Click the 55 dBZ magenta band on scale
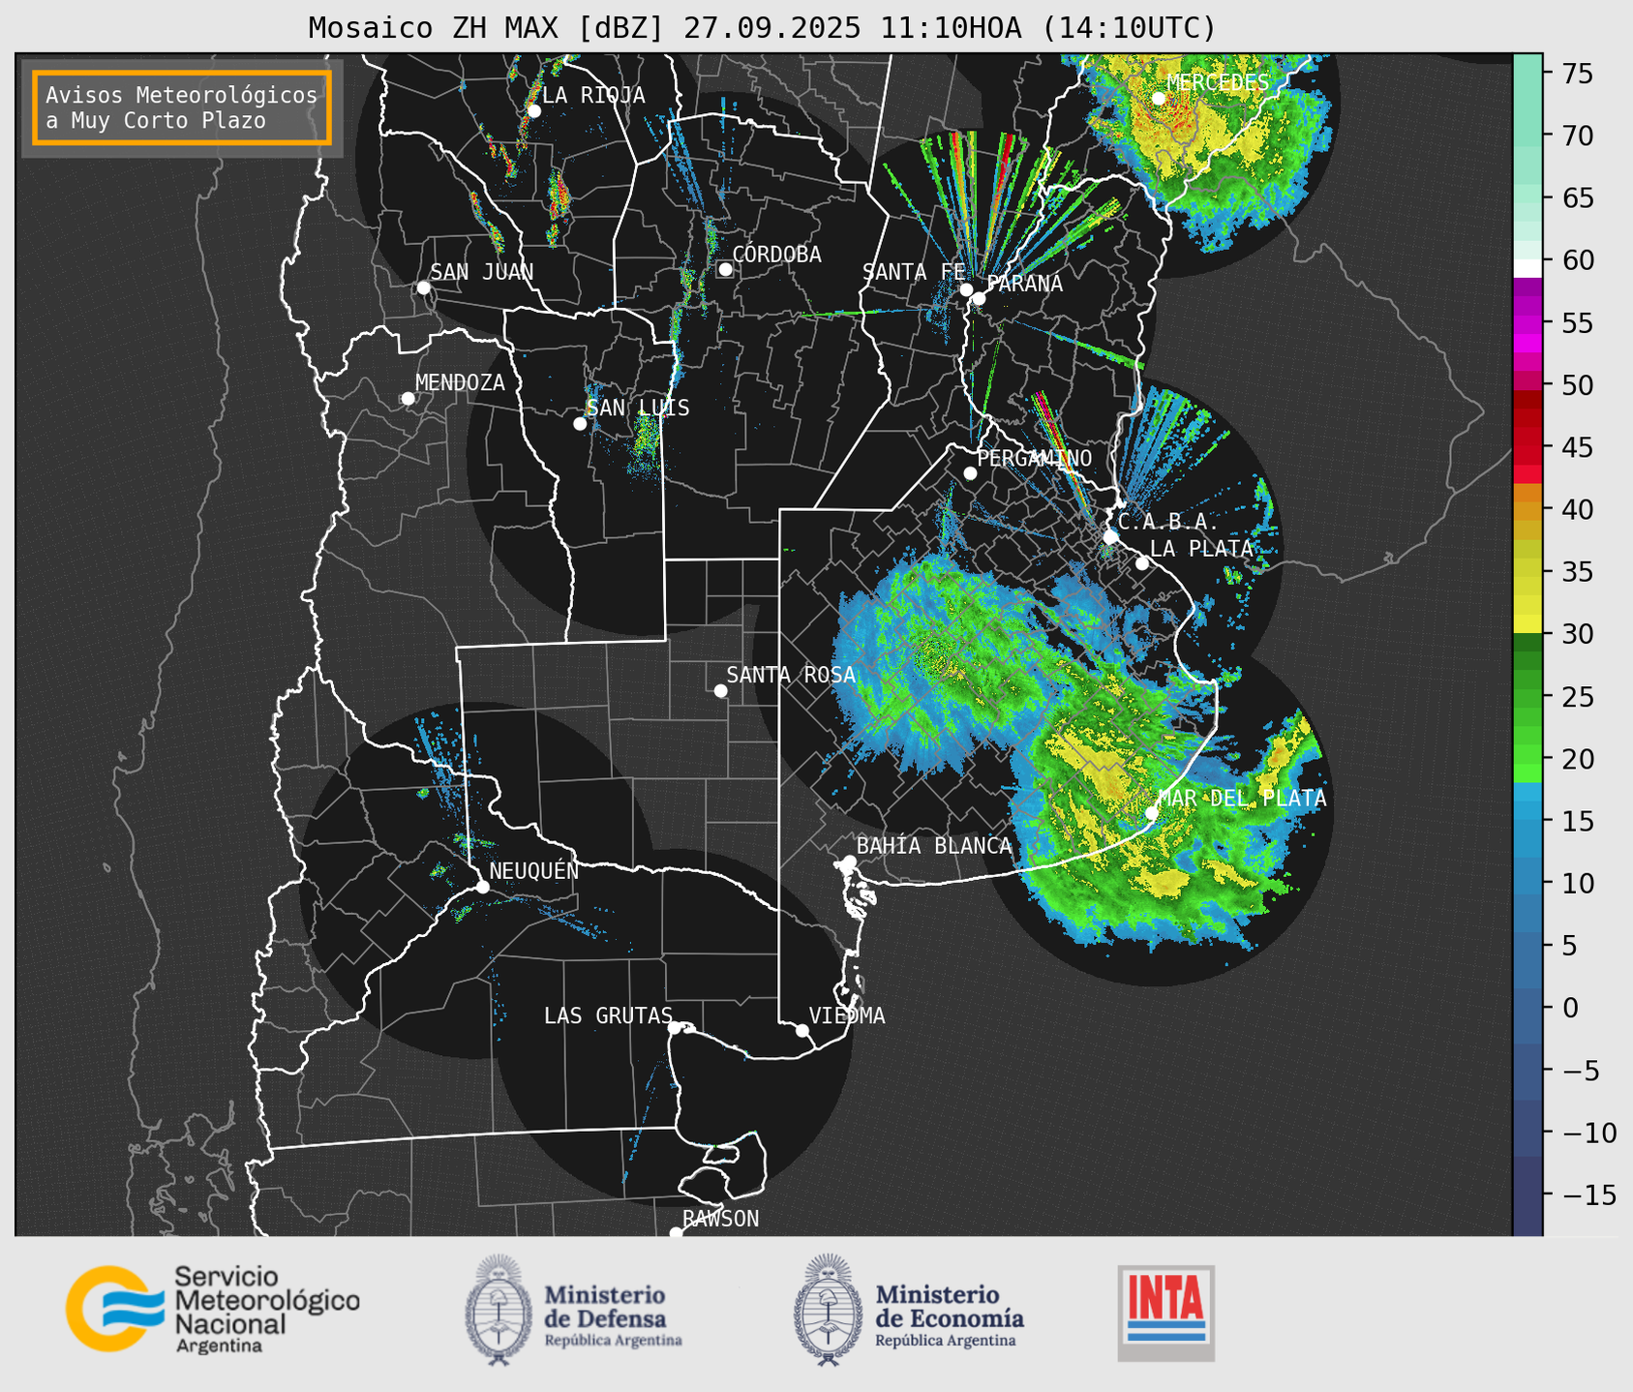 (x=1527, y=323)
